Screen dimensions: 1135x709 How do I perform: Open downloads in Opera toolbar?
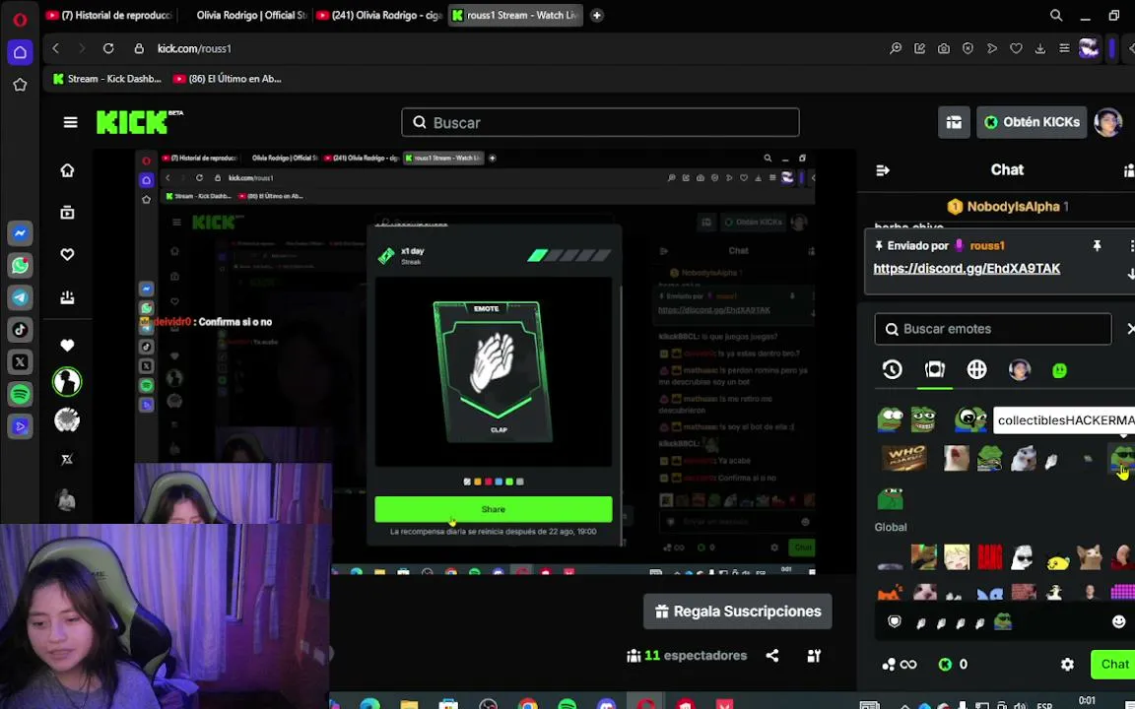(1040, 48)
